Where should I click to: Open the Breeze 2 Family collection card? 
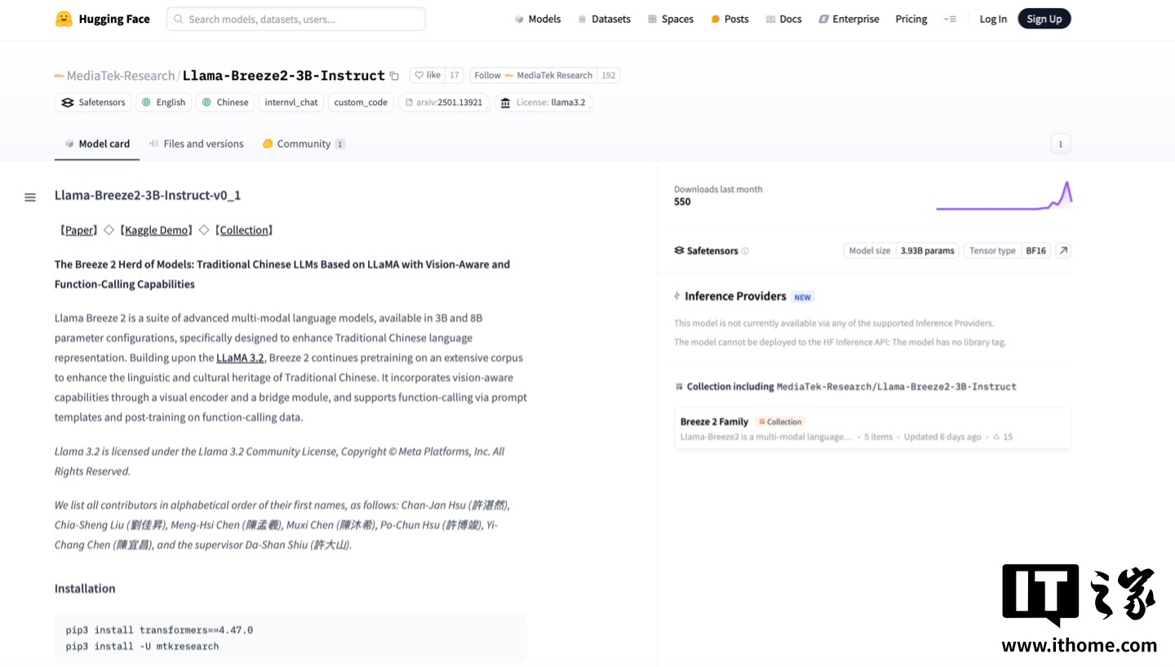(x=871, y=428)
